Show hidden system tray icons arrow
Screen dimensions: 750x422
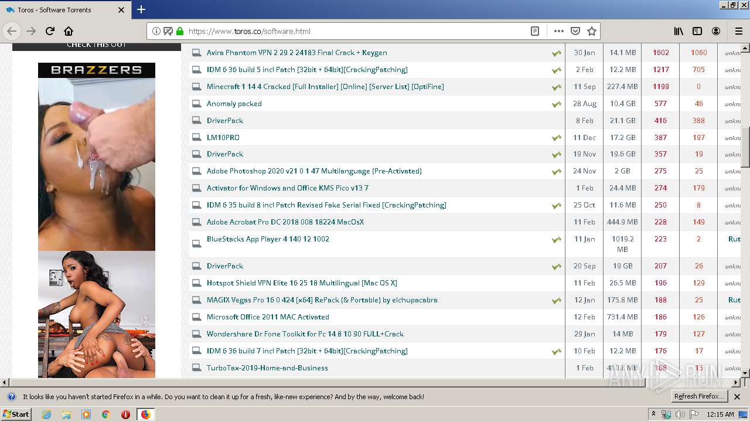pyautogui.click(x=653, y=414)
